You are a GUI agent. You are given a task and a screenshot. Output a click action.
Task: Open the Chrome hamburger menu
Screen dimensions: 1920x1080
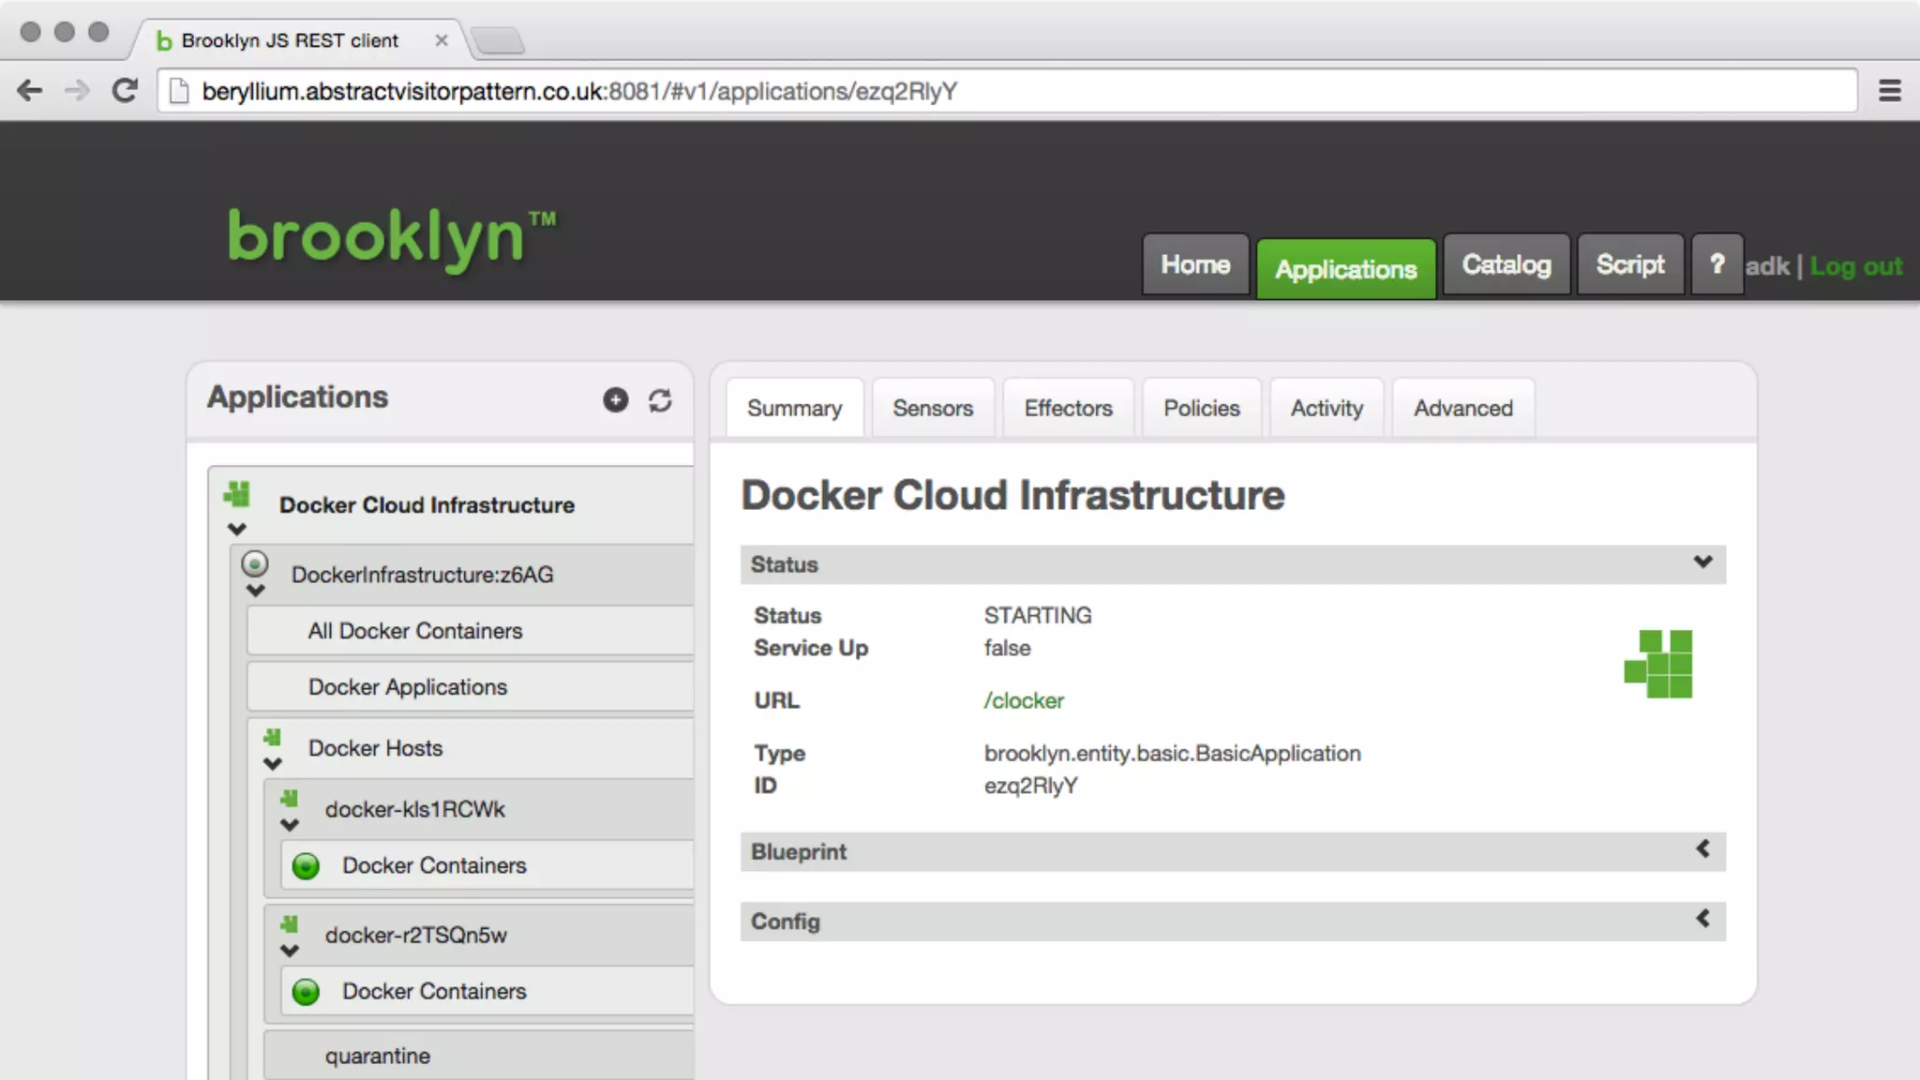click(x=1889, y=91)
